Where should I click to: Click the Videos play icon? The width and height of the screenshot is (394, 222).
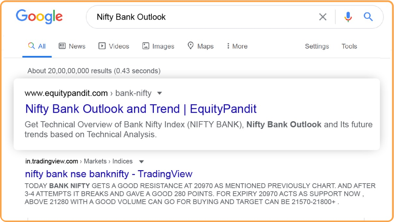coord(102,46)
